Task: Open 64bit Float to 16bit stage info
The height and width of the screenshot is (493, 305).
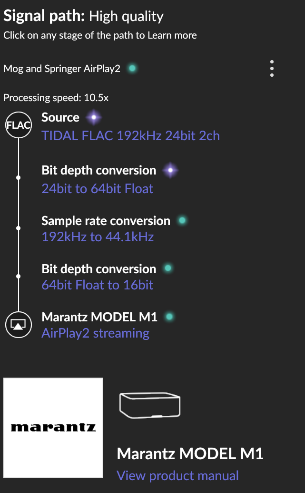Action: (x=97, y=285)
